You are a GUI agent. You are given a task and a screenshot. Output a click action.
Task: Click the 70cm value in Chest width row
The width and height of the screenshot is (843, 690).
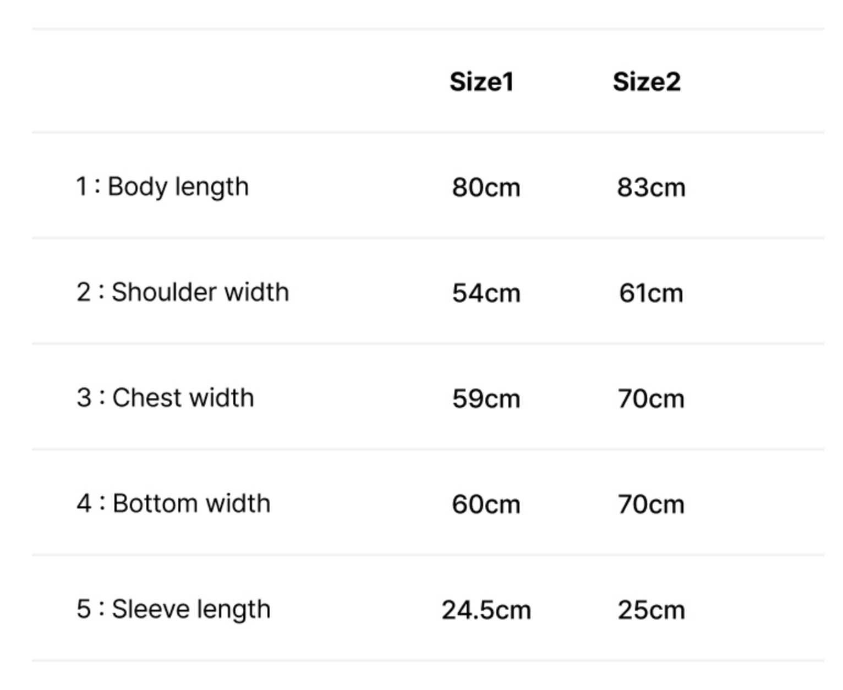pyautogui.click(x=651, y=398)
